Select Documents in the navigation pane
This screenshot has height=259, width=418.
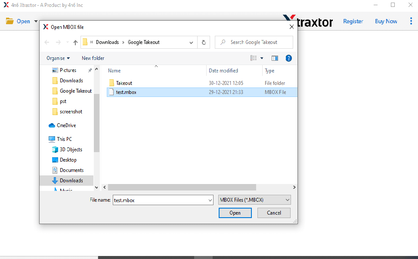click(72, 170)
